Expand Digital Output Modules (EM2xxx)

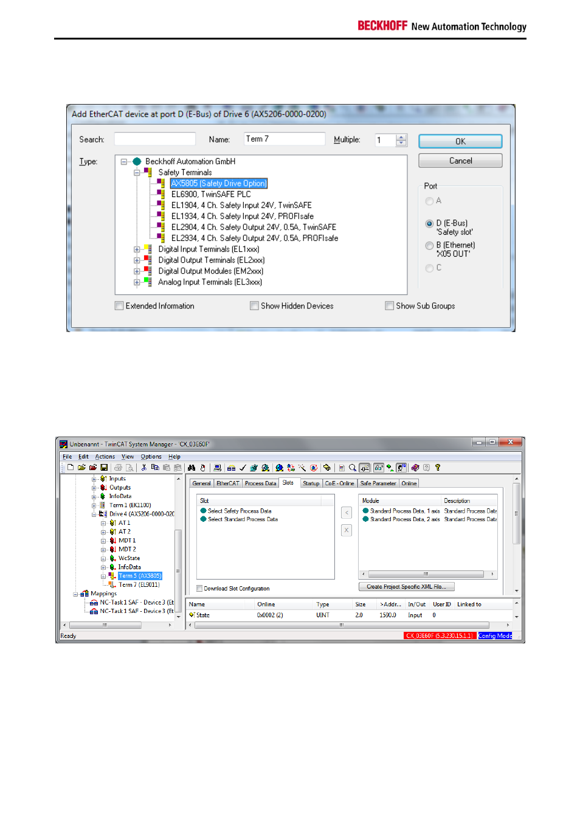tap(137, 271)
